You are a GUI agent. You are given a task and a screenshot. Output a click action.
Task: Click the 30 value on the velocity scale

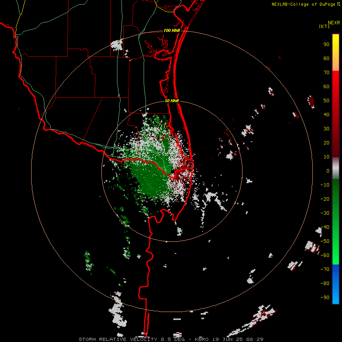(326, 129)
